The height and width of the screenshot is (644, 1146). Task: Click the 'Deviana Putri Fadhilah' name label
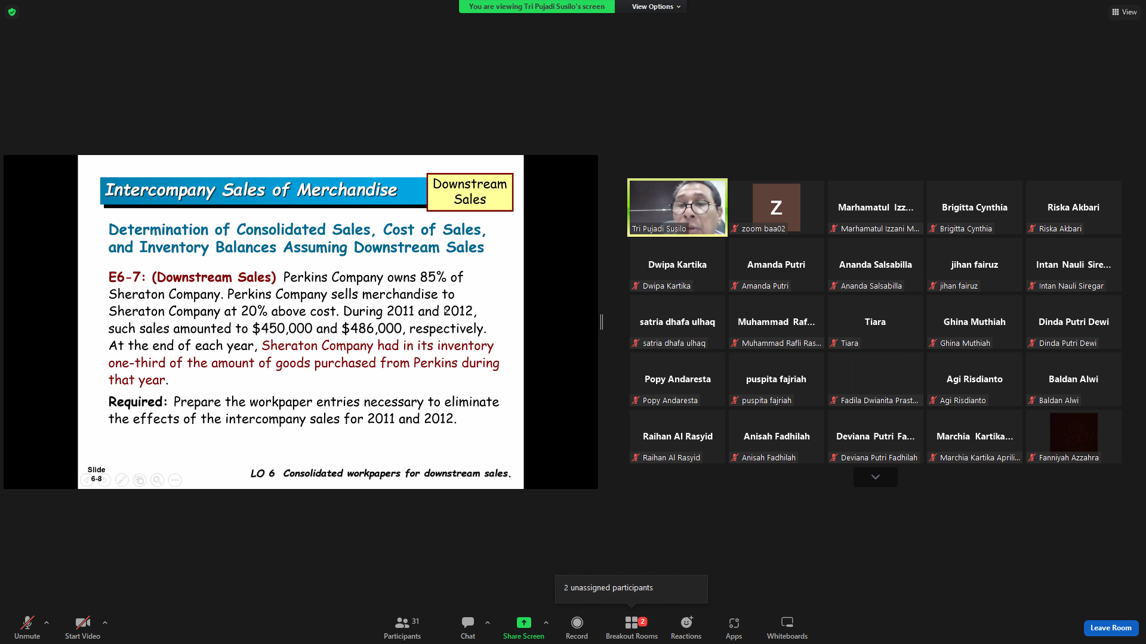click(879, 458)
